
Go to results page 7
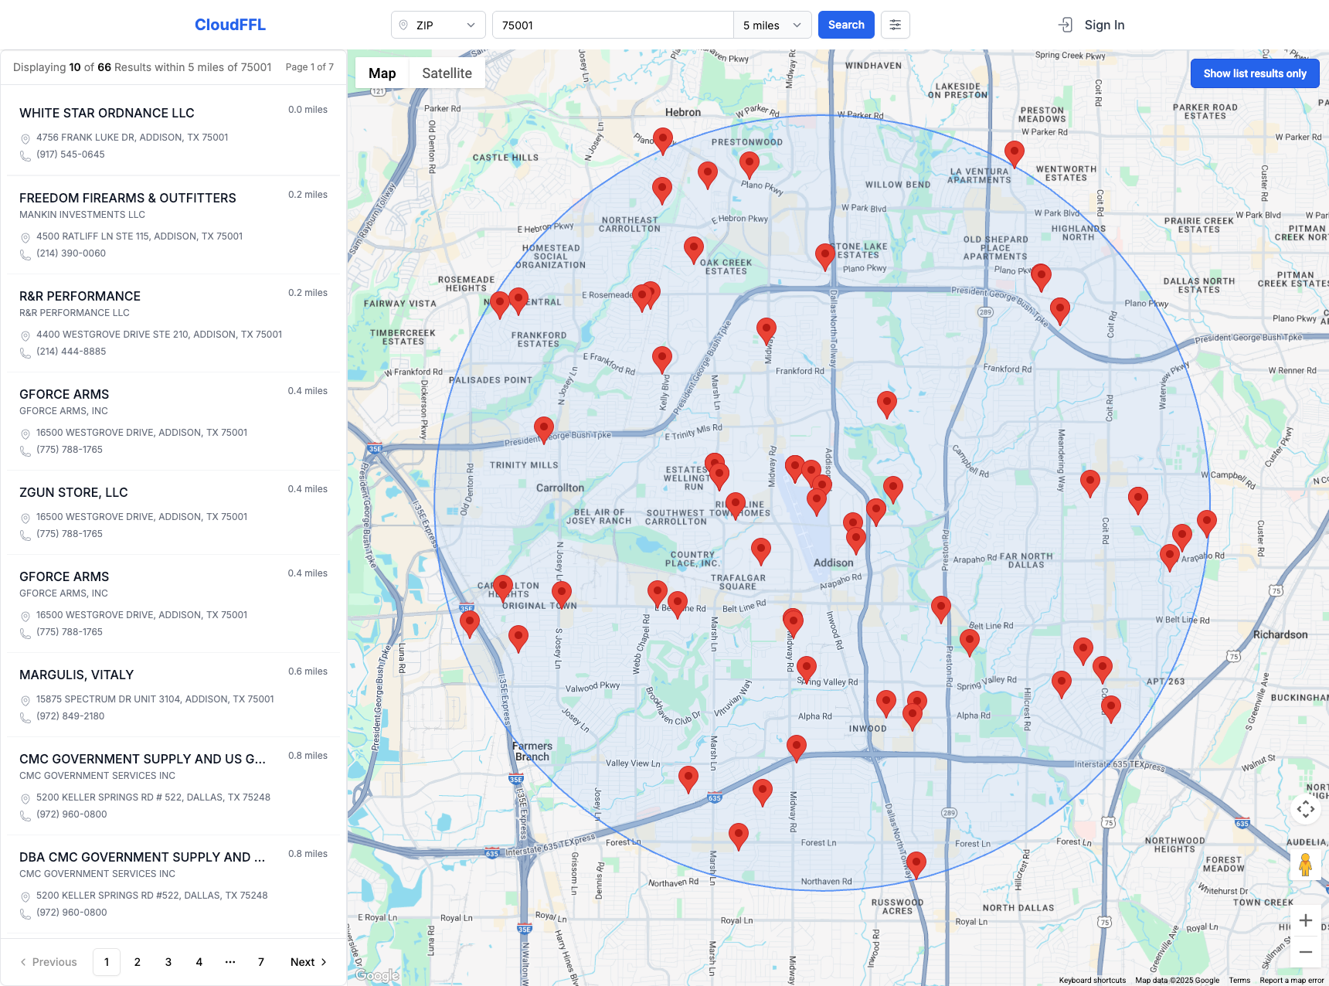261,962
